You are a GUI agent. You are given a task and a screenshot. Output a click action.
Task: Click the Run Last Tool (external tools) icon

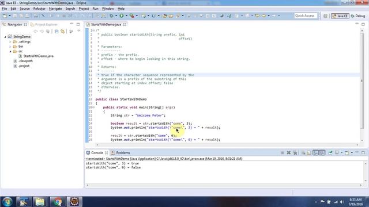[132, 16]
